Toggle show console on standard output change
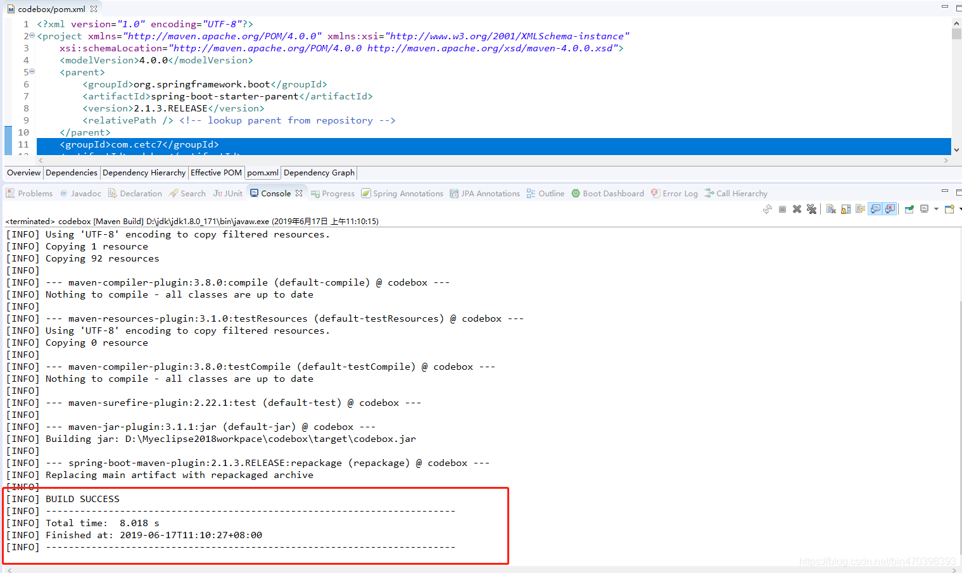This screenshot has height=573, width=962. point(875,208)
